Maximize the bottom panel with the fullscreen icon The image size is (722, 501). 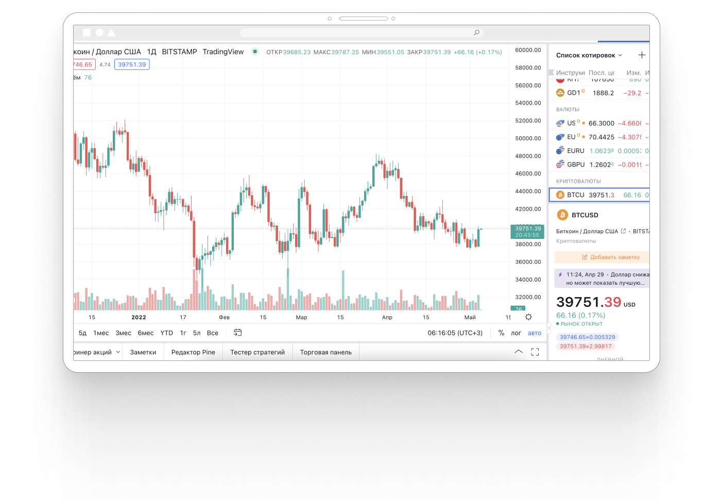click(535, 352)
